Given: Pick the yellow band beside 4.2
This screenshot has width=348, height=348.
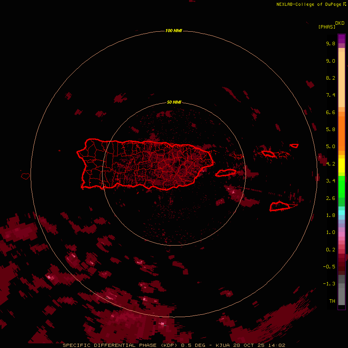Looking at the screenshot, I should click(341, 165).
